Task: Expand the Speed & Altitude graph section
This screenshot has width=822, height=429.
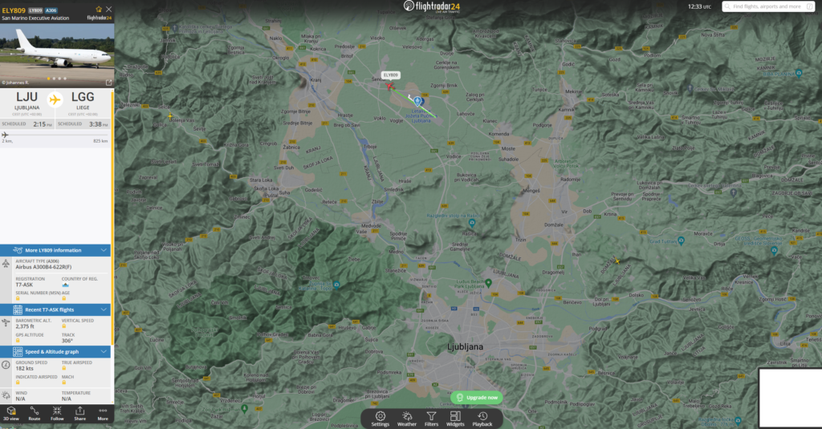Action: point(104,351)
